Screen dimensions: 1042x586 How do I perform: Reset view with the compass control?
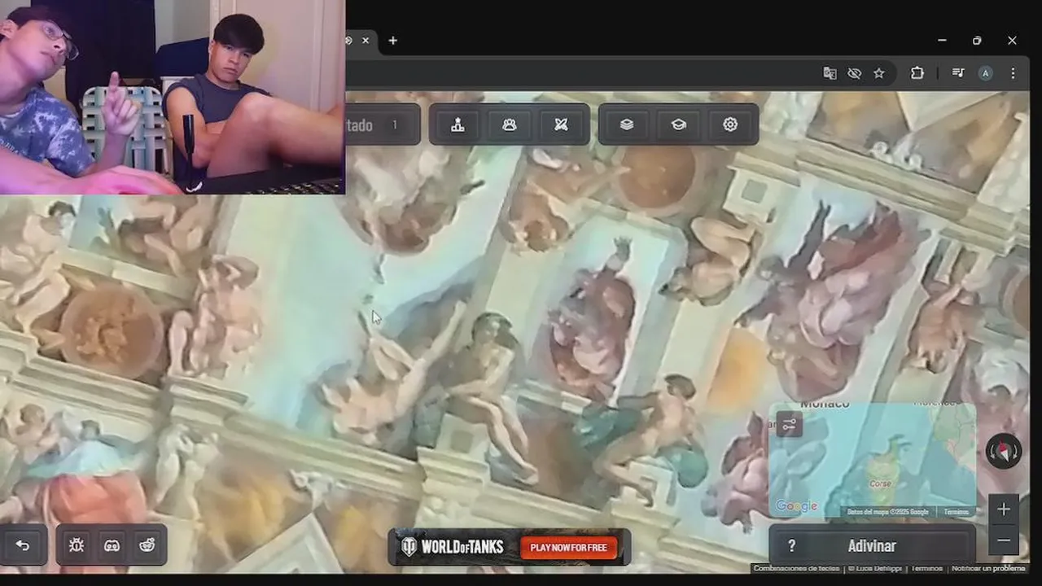1004,451
